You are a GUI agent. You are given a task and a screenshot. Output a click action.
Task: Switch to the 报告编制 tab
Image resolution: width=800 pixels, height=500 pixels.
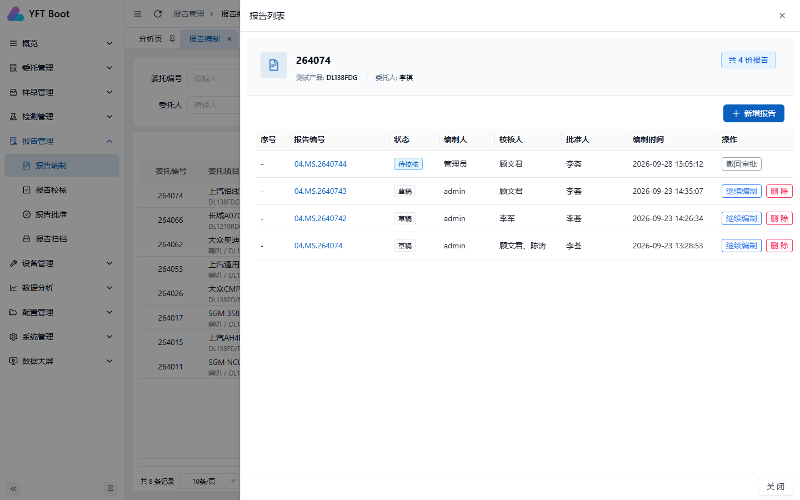tap(204, 39)
